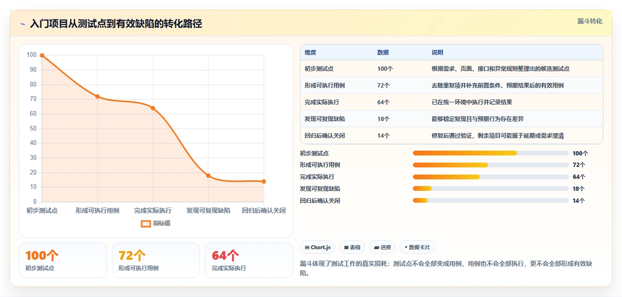Click description 能够稳定复现且与预期行为存在差异
Screen dimensions: 622x297
coord(478,119)
